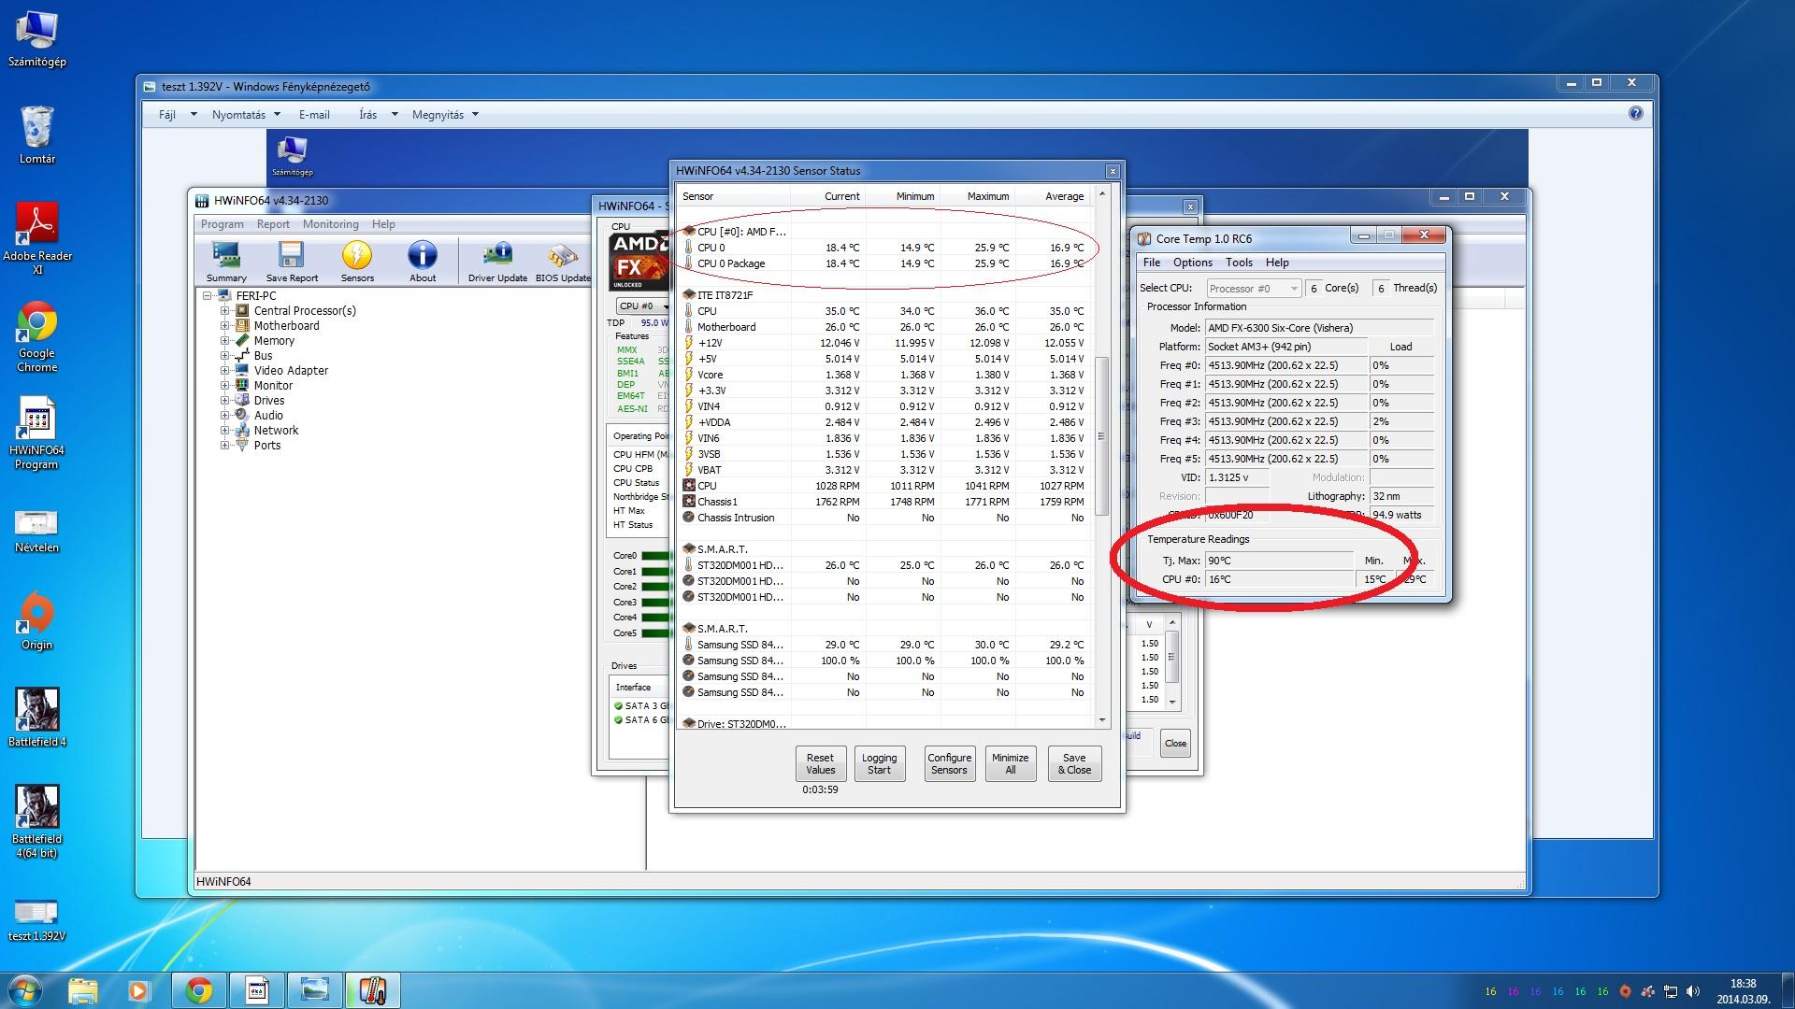Expand the Drives tree node
Image resolution: width=1795 pixels, height=1009 pixels.
pos(224,401)
